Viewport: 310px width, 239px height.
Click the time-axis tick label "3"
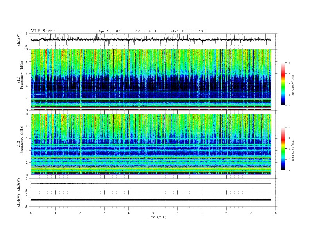[x=104, y=213]
